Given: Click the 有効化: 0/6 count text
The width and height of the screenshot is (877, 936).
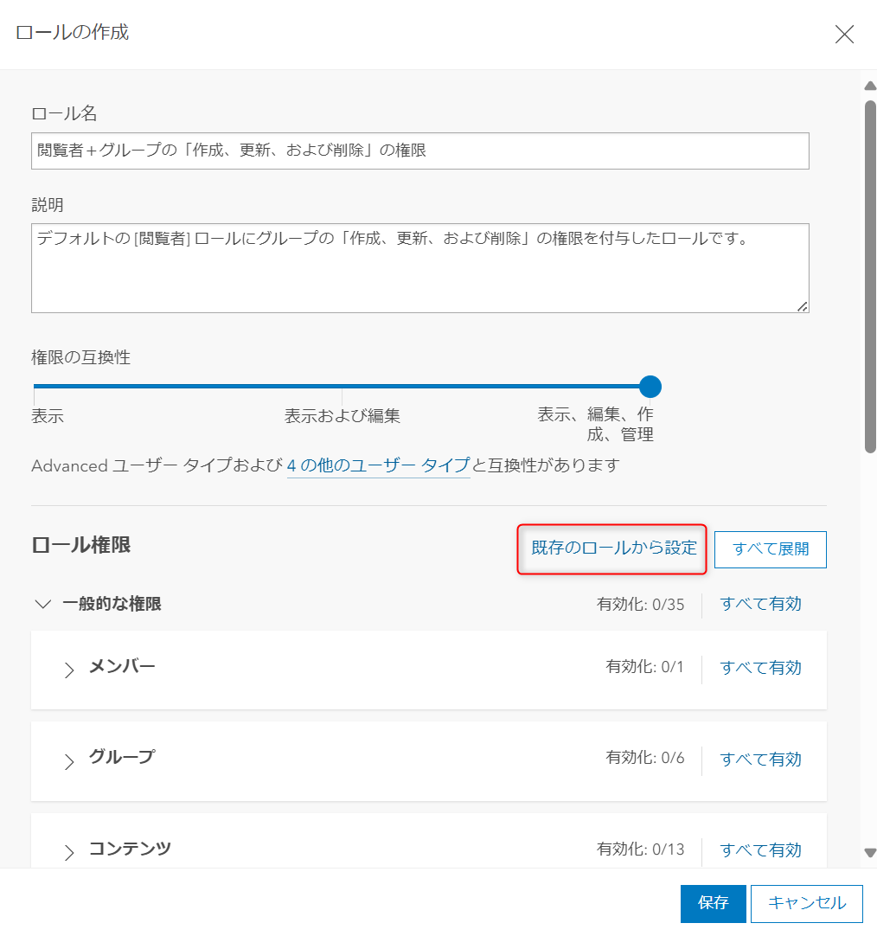Looking at the screenshot, I should point(644,758).
